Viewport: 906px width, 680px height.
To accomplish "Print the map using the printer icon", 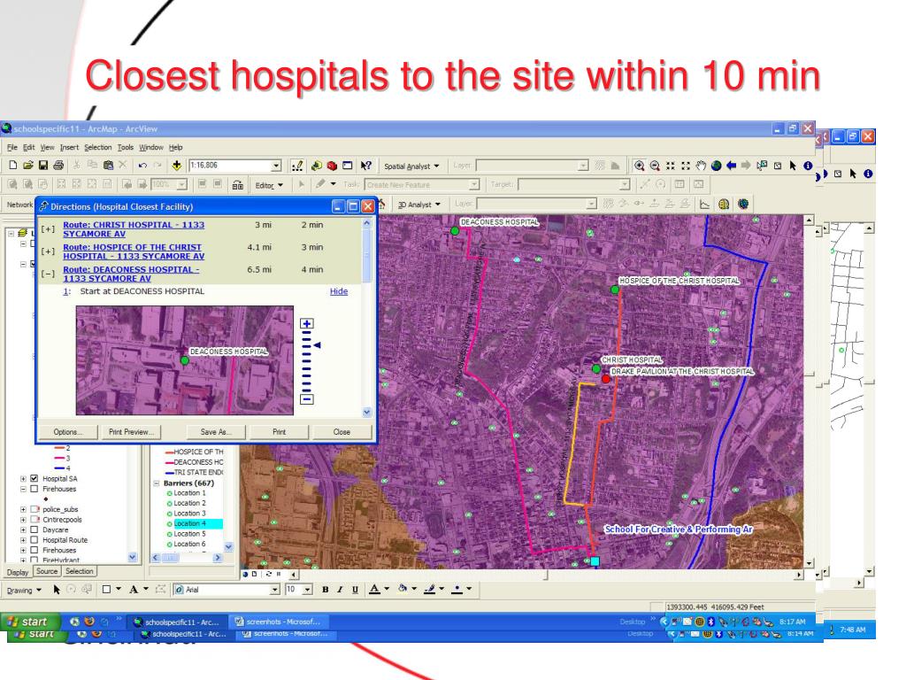I will coord(58,166).
